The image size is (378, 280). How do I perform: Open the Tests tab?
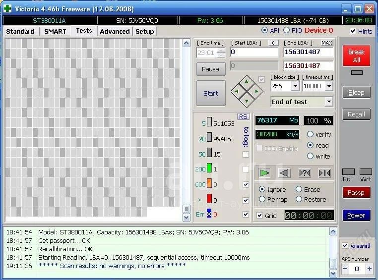point(84,31)
